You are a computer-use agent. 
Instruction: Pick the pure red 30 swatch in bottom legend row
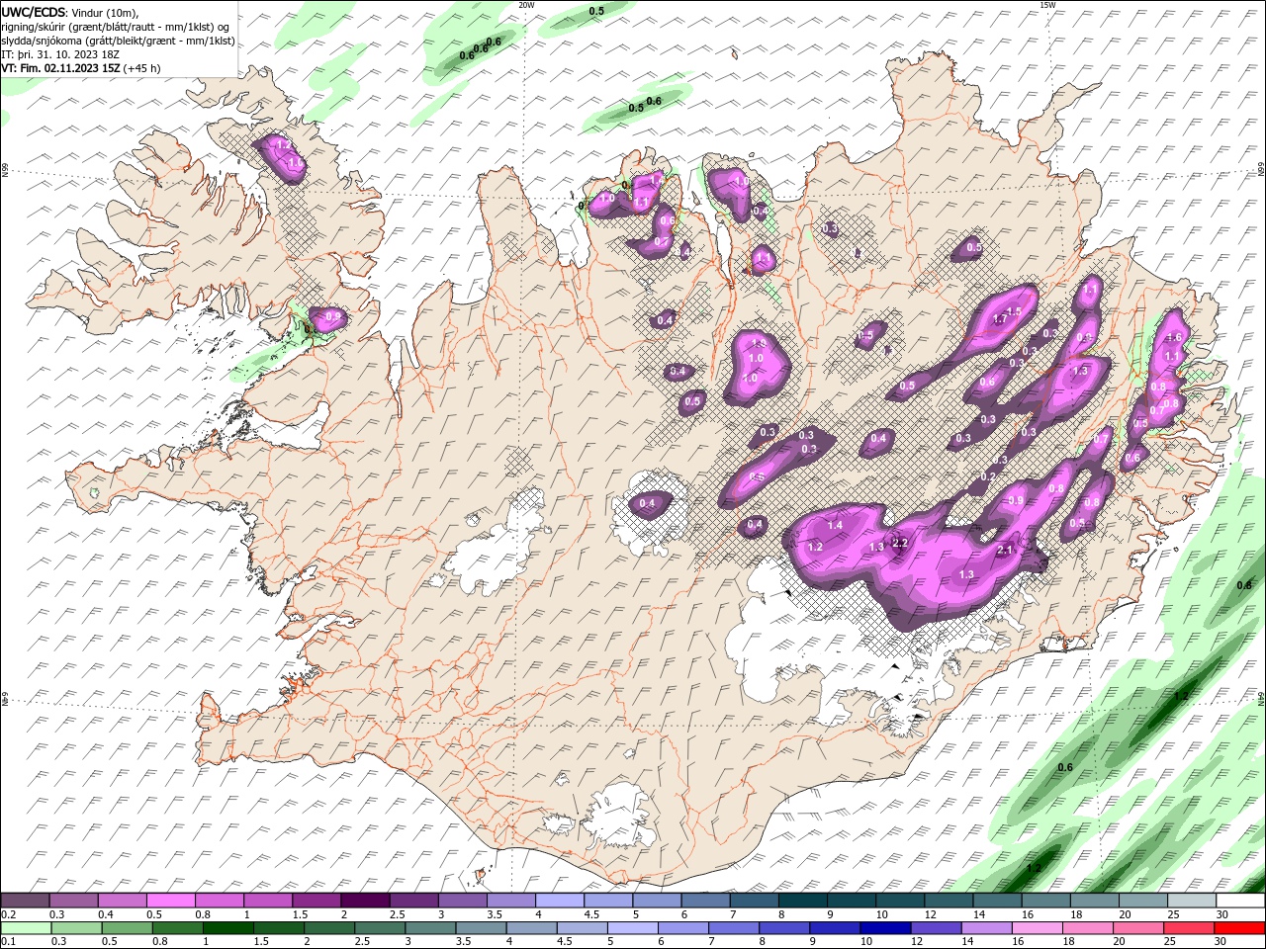(x=1239, y=928)
